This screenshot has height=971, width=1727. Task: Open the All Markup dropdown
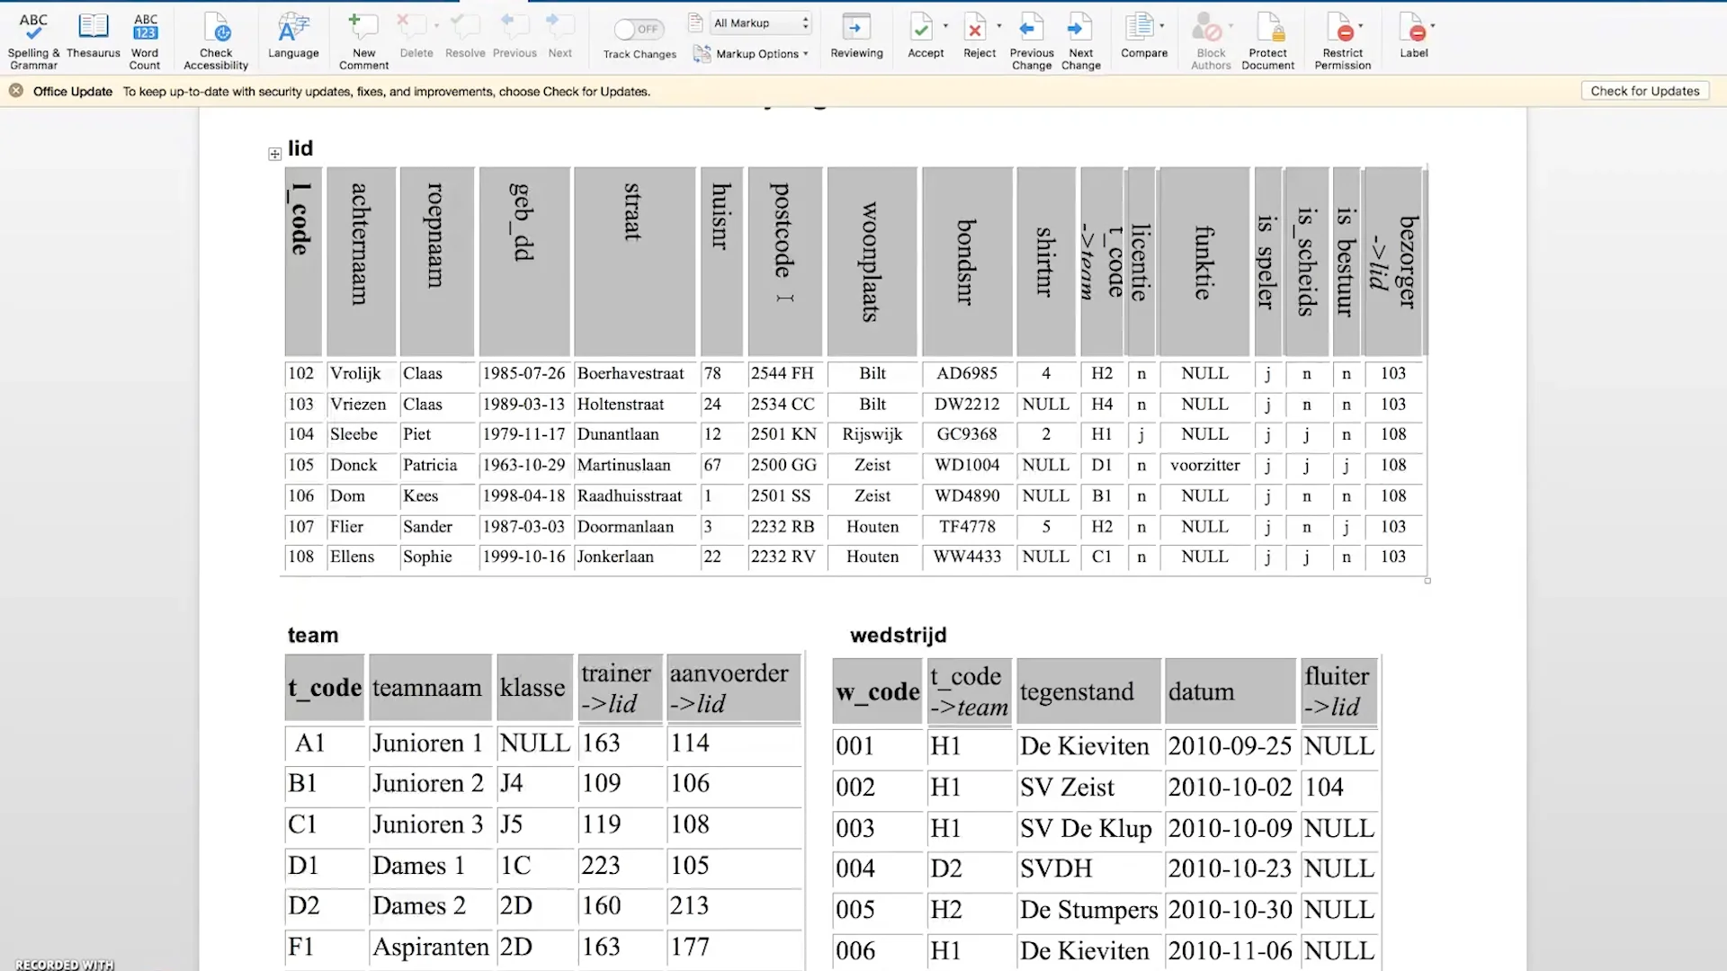pyautogui.click(x=760, y=22)
